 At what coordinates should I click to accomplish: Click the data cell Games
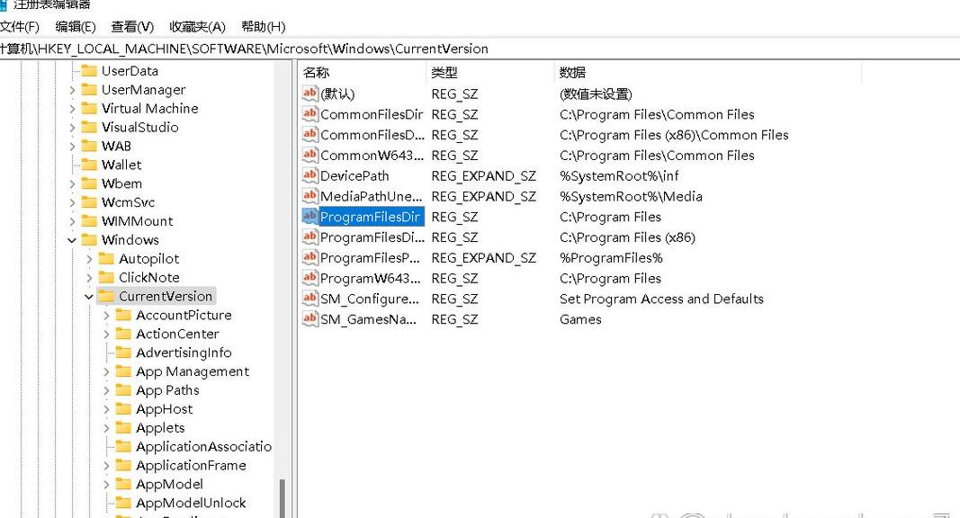[x=580, y=319]
